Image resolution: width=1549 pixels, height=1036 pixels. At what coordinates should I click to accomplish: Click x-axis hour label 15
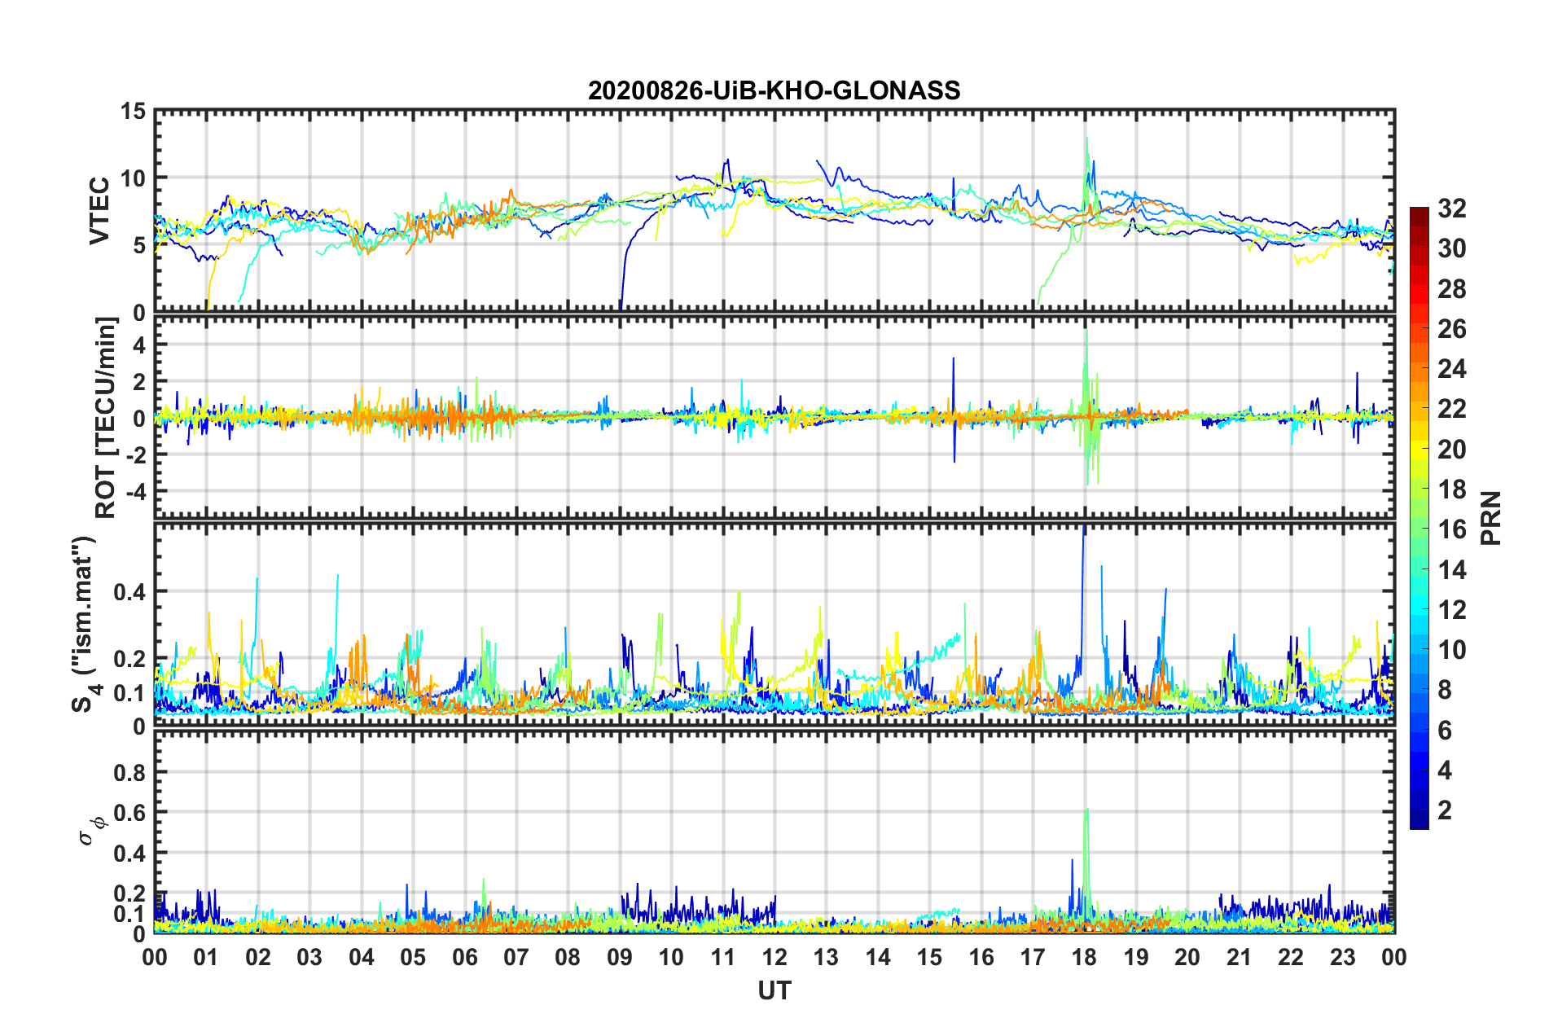click(x=929, y=957)
